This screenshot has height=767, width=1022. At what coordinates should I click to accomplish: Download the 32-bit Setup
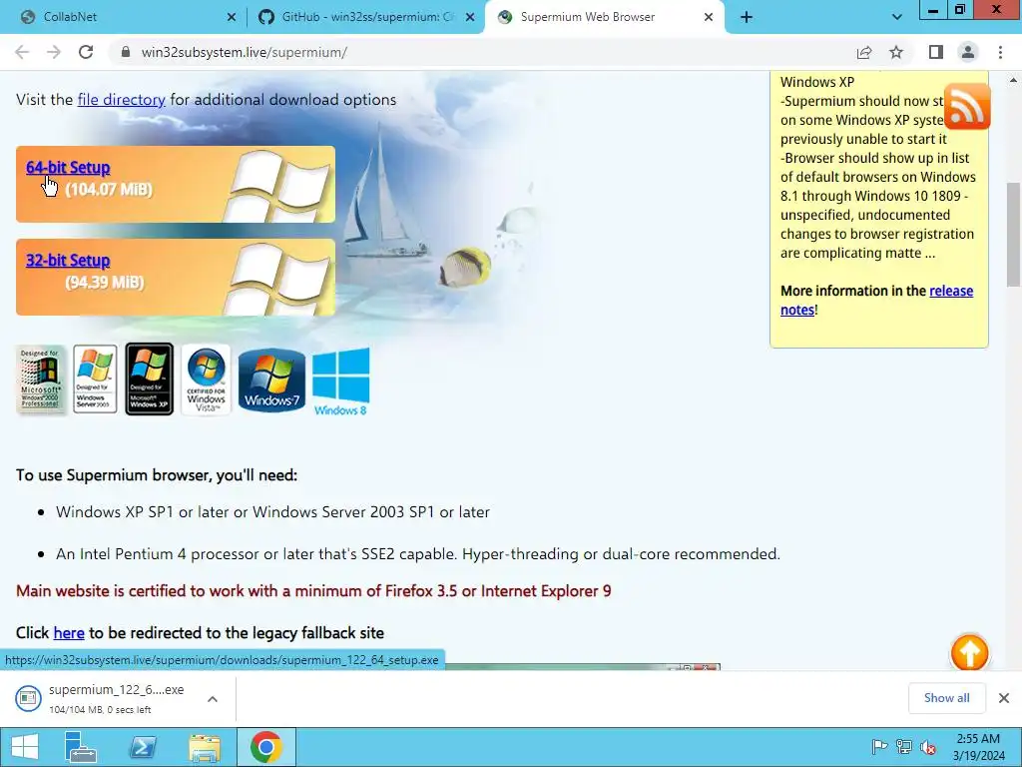coord(68,261)
